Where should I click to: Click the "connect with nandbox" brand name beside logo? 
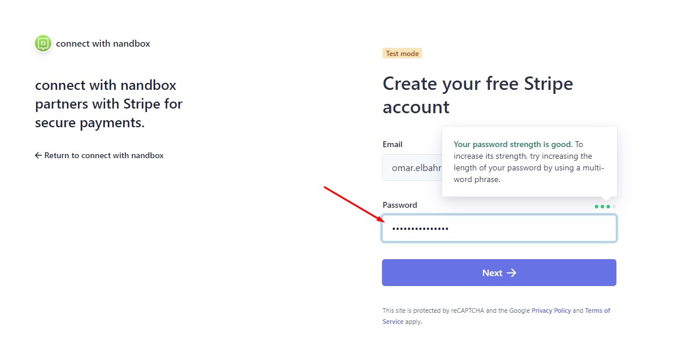pyautogui.click(x=103, y=43)
